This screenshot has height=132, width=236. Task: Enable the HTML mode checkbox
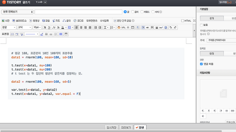coord(183,21)
